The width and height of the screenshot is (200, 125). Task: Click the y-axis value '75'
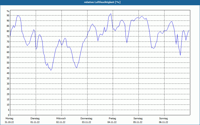point(8,36)
